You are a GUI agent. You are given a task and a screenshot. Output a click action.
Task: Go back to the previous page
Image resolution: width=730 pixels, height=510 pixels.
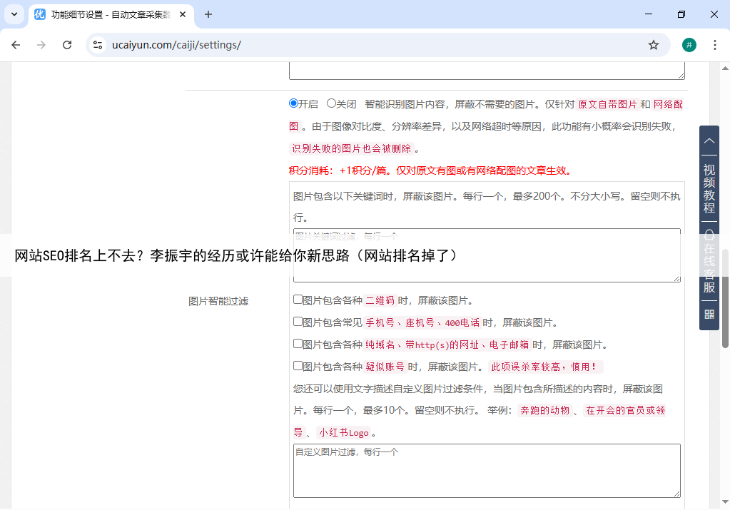pos(16,45)
